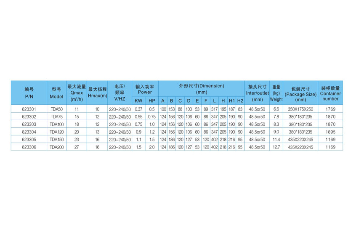Click weight 12.7 for TDA200
The height and width of the screenshot is (249, 356).
click(x=276, y=147)
